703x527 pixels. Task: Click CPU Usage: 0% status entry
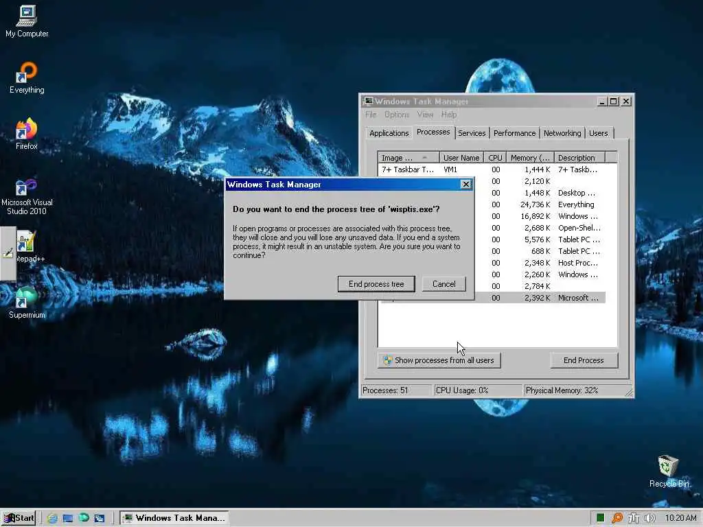[x=478, y=390]
